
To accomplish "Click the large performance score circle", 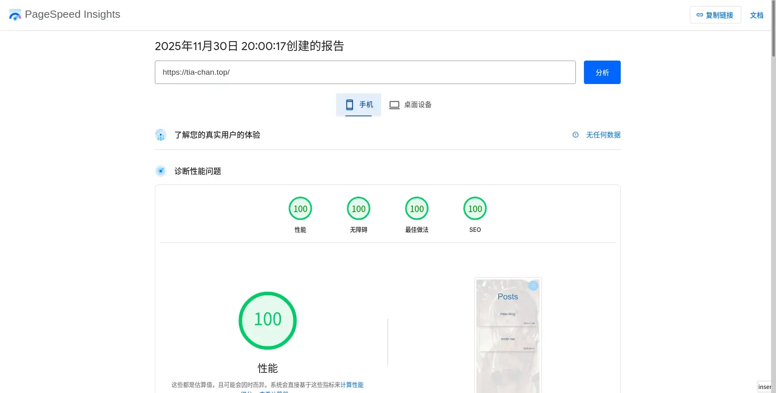I will coord(267,320).
